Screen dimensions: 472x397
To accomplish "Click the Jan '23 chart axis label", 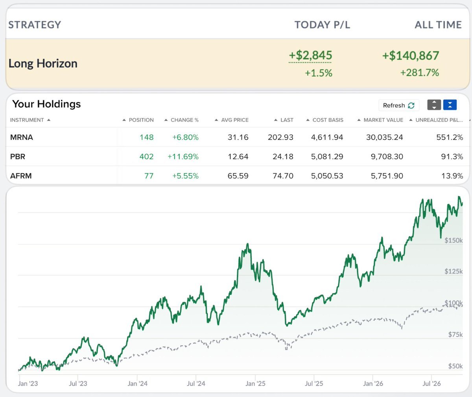I will point(28,383).
